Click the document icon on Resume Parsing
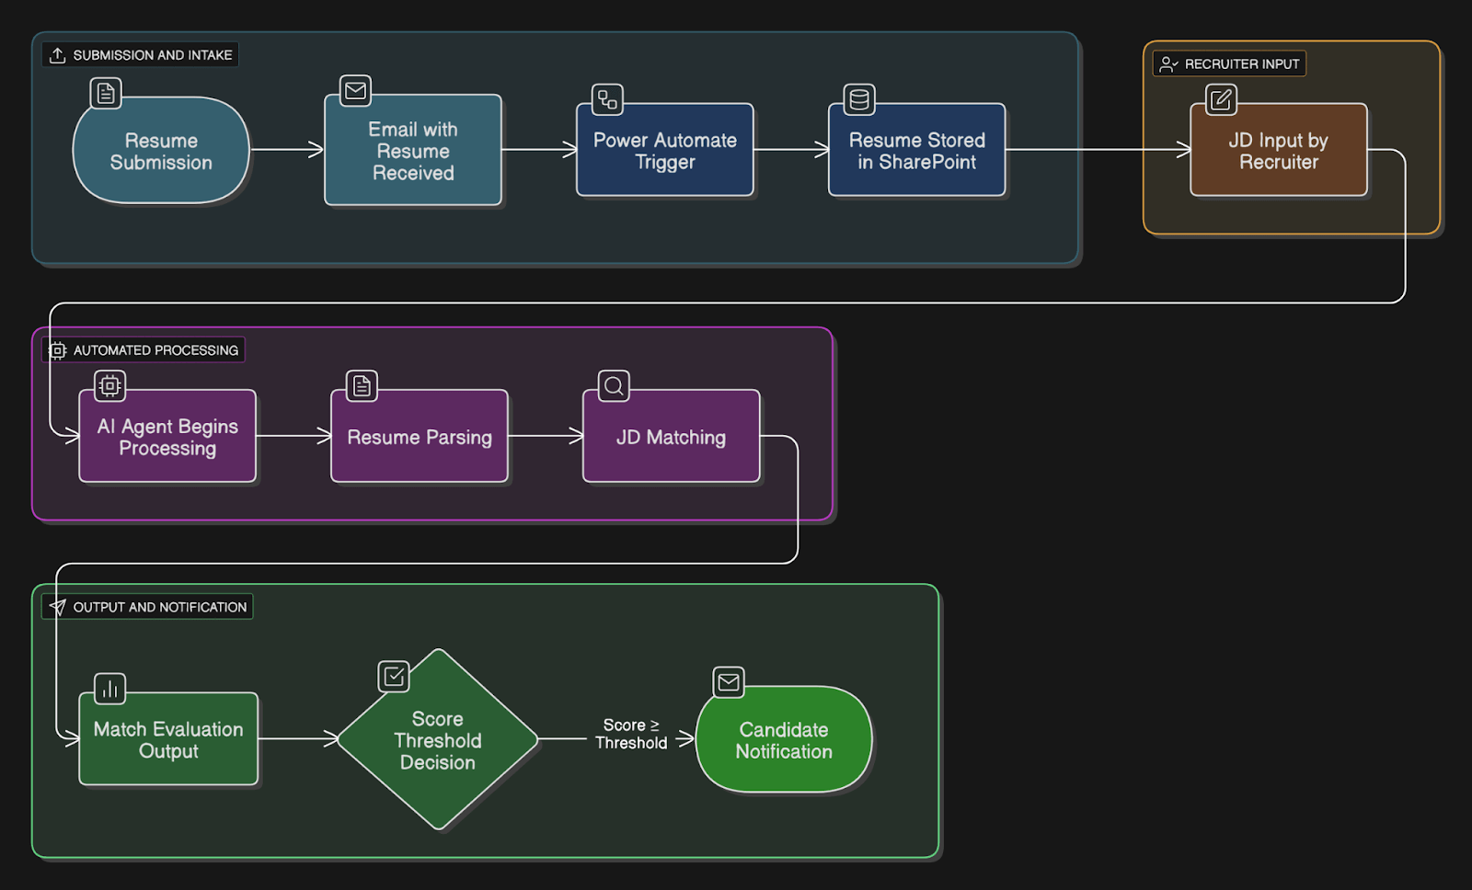 [361, 385]
